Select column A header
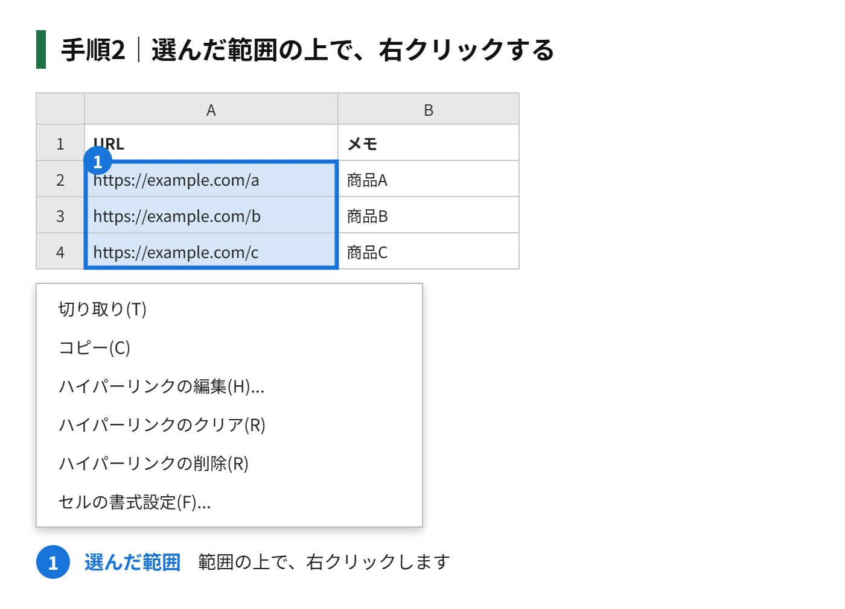Viewport: 845px width, 609px height. click(x=211, y=109)
